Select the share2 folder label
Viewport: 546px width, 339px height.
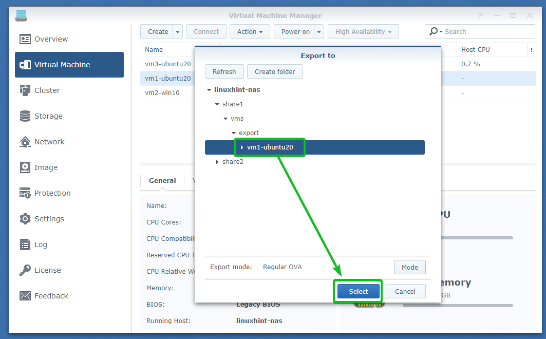[233, 162]
